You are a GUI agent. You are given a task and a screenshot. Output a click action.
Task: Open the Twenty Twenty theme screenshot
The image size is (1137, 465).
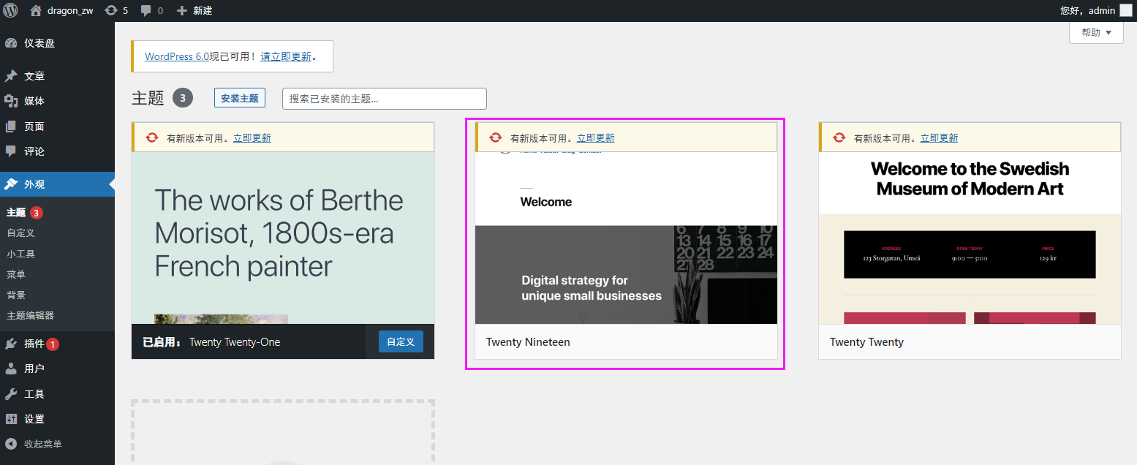tap(970, 238)
